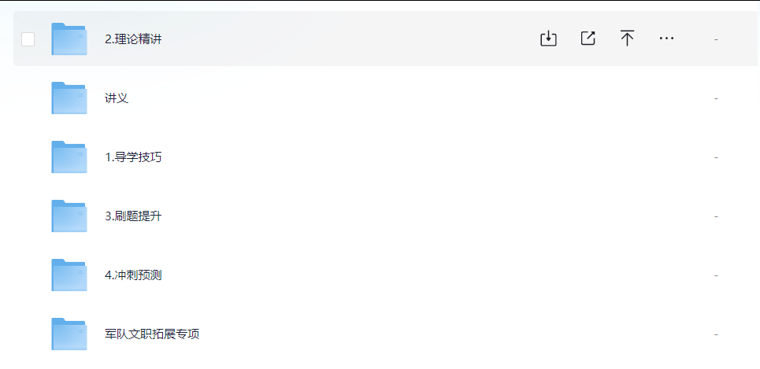Viewport: 760px width, 369px height.
Task: Click the size dash in 2.理论精讲 row
Action: point(716,39)
